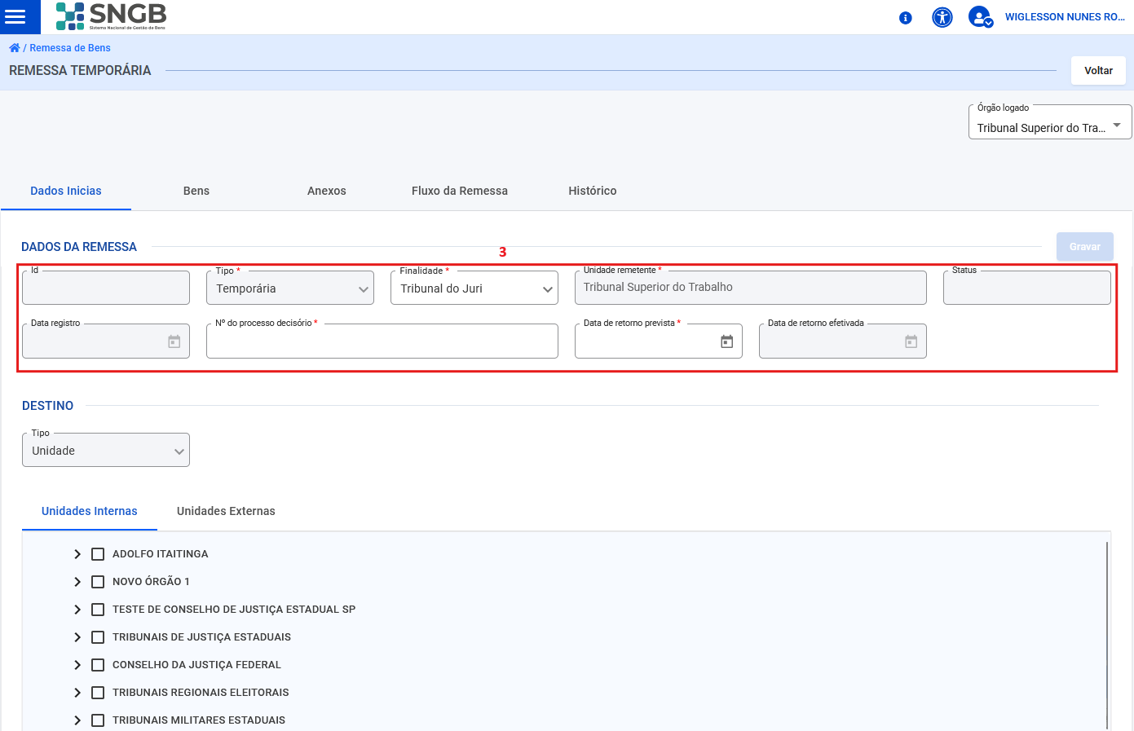1134x731 pixels.
Task: Click the TRIBUNAIS REGIONAIS ELEITORAIS label
Action: click(x=201, y=693)
